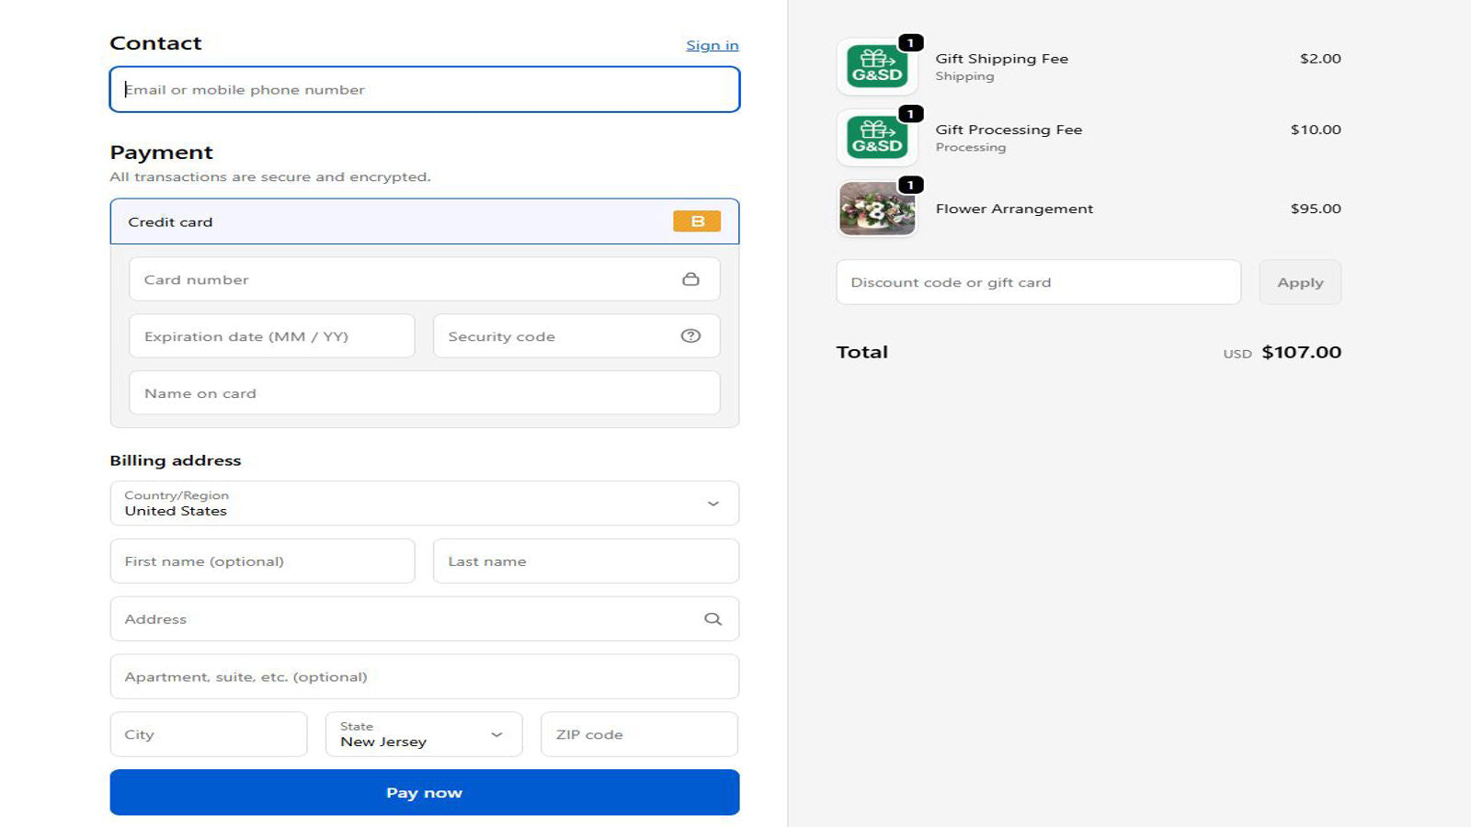The width and height of the screenshot is (1471, 827).
Task: Open the State dropdown showing New Jersey
Action: 423,734
